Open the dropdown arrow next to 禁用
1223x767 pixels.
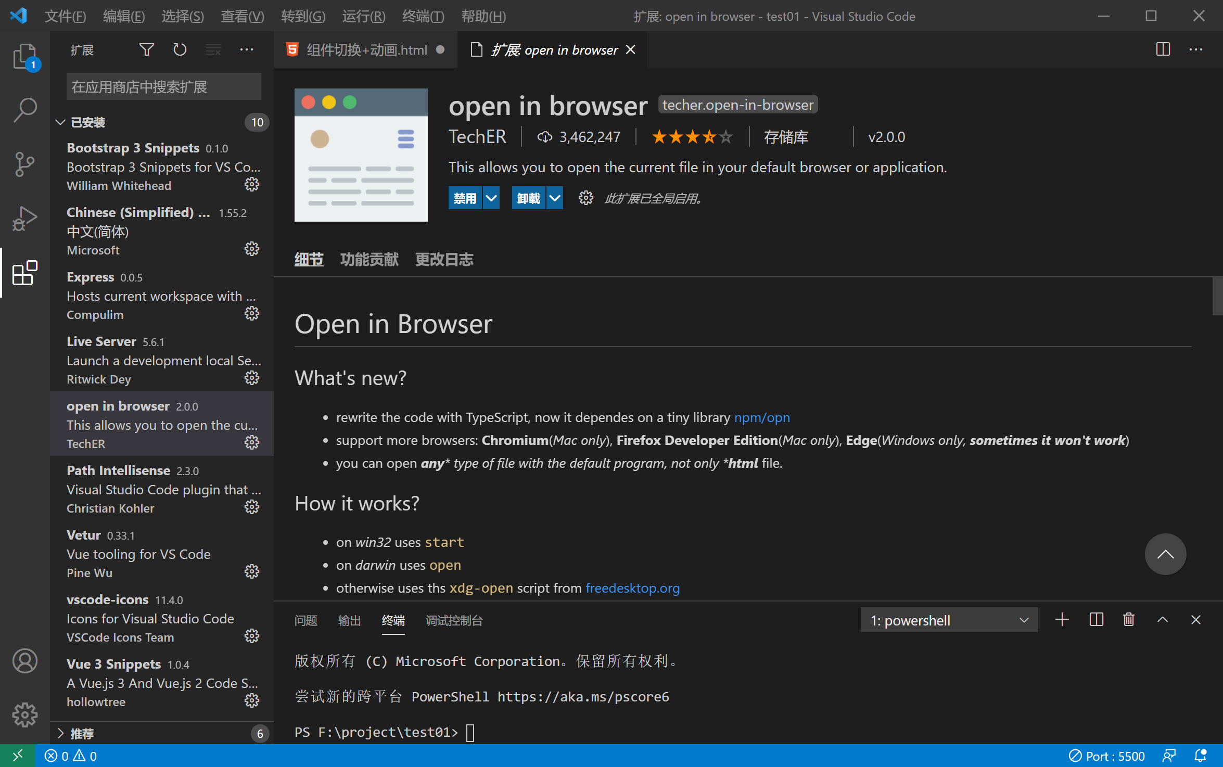(492, 198)
